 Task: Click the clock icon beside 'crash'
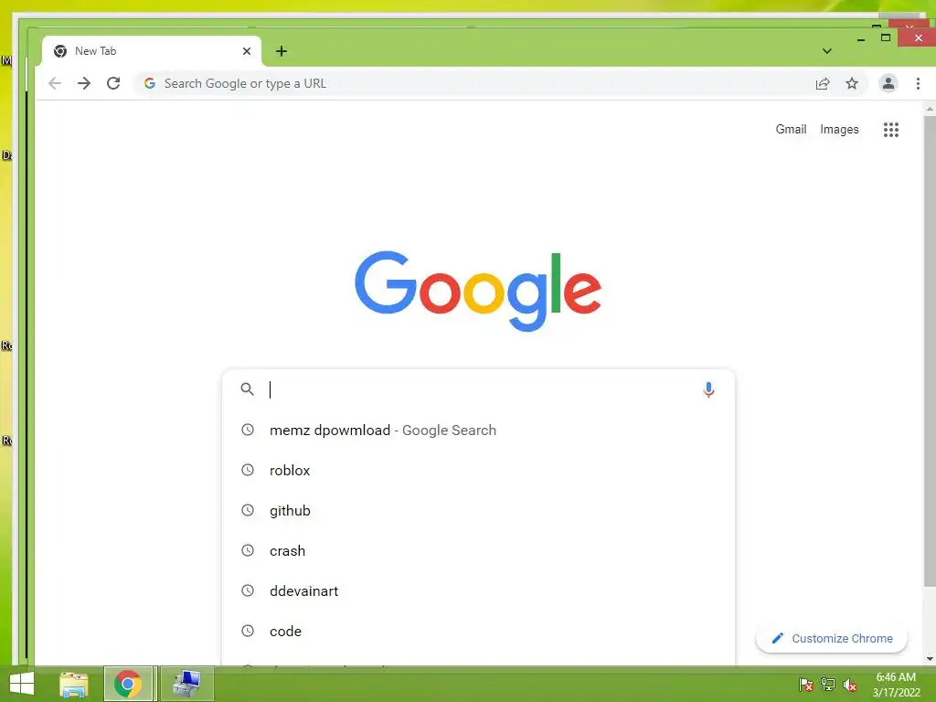247,550
